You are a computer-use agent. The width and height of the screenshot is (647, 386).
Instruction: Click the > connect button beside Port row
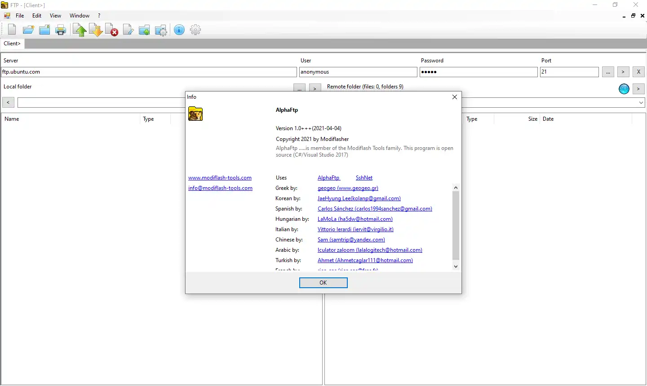[x=623, y=72]
